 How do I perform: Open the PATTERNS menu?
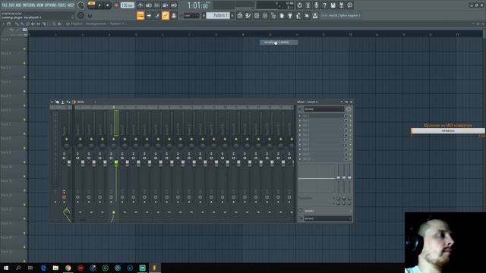click(29, 5)
